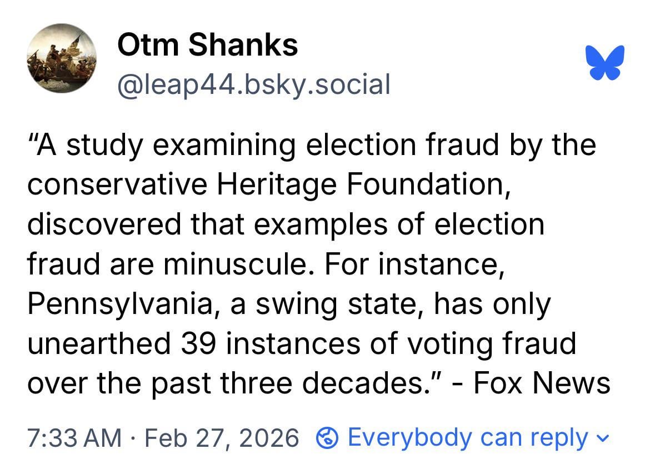The width and height of the screenshot is (655, 459).
Task: Click the word unearthed in the post
Action: pos(98,343)
